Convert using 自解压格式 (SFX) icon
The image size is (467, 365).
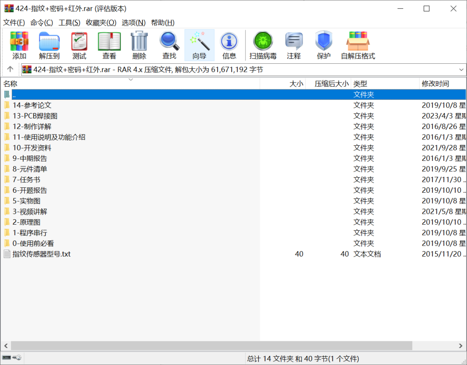pyautogui.click(x=358, y=44)
